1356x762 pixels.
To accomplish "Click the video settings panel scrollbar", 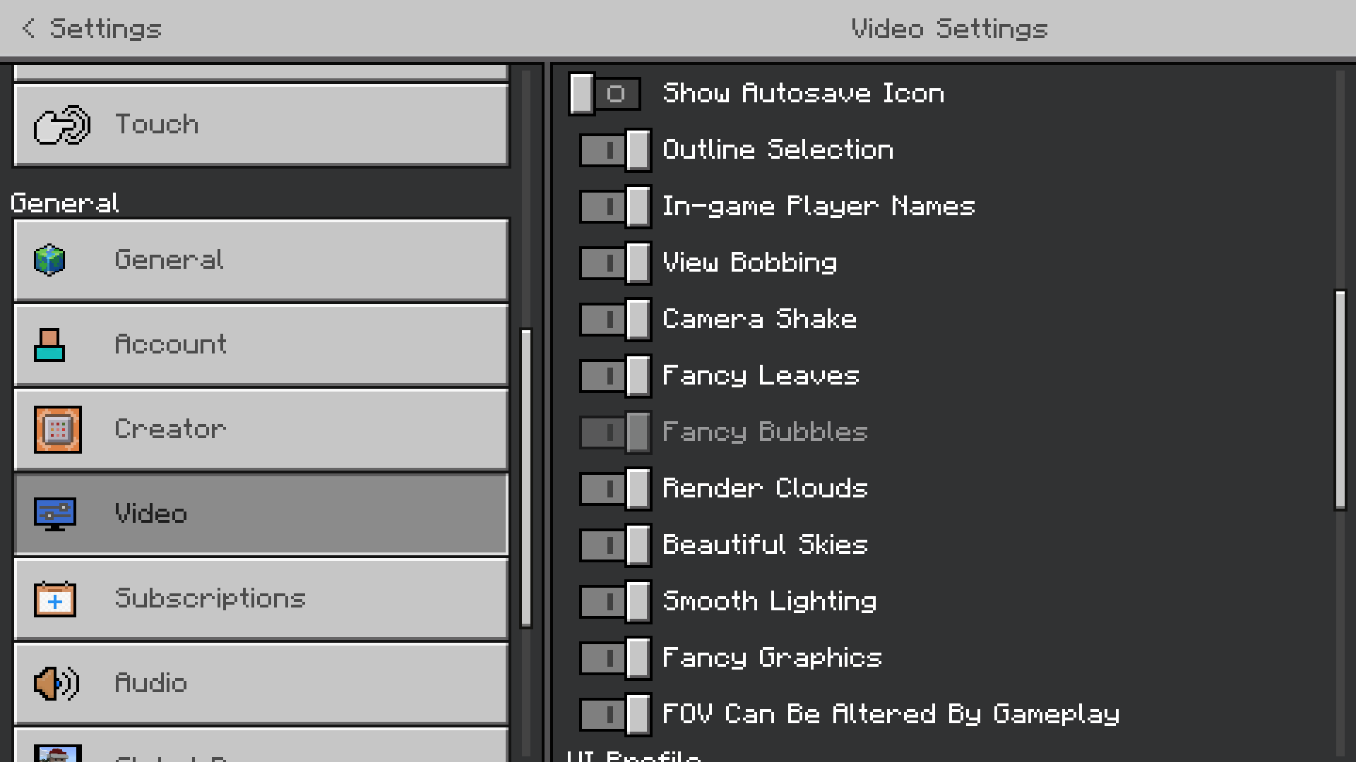I will click(1340, 399).
